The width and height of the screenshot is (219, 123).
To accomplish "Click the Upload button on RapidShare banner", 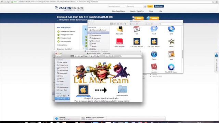I will pos(153,18).
